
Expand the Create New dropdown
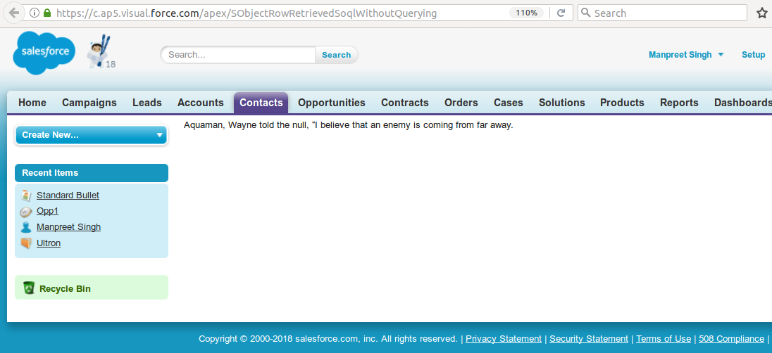91,135
